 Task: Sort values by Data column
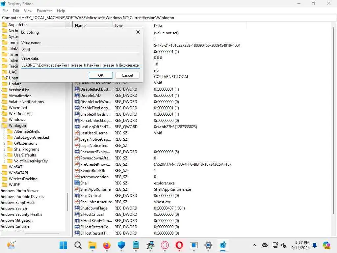coord(199,26)
